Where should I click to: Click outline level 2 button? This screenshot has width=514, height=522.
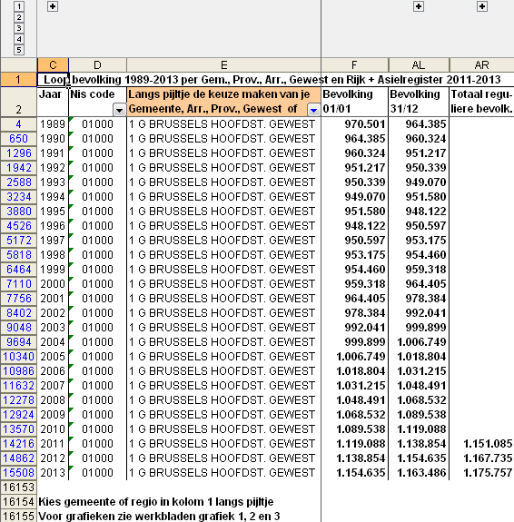(x=19, y=17)
